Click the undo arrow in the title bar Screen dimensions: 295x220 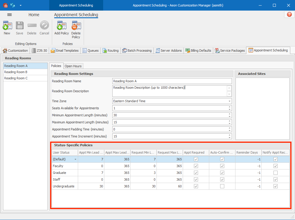coord(12,5)
